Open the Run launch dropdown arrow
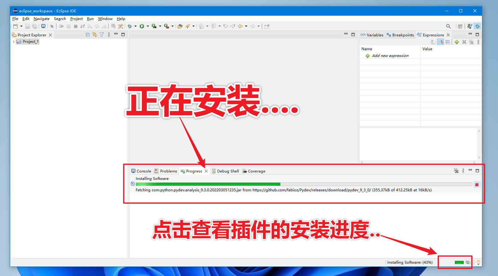Viewport: 498px width, 276px height. pyautogui.click(x=148, y=26)
